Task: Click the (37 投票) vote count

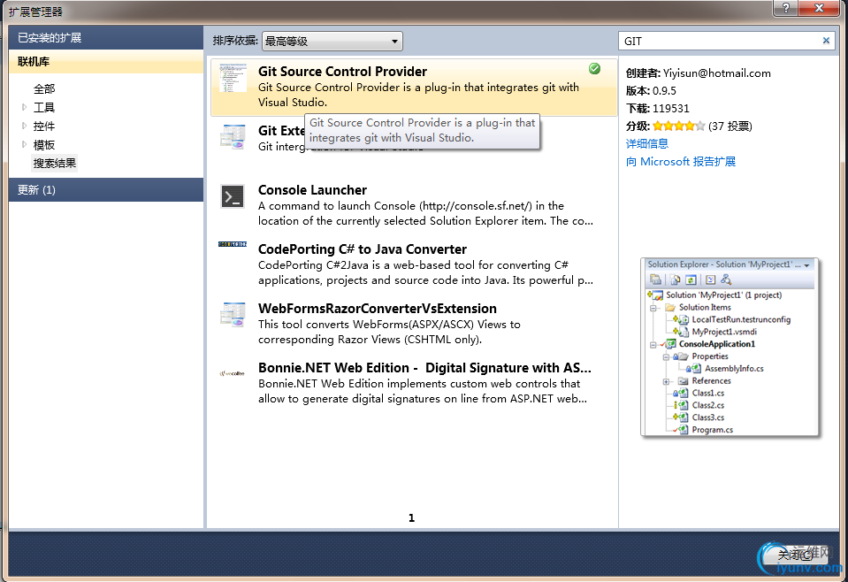Action: (x=730, y=126)
